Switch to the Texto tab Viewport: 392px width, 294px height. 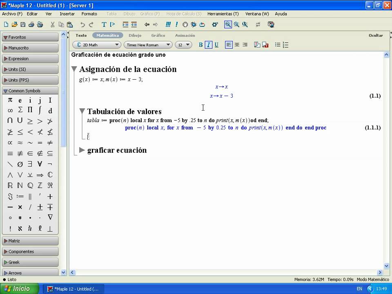pyautogui.click(x=81, y=35)
